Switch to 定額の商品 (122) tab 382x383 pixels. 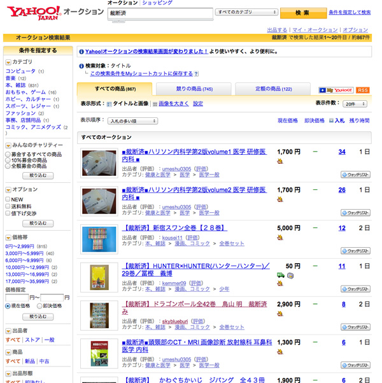(273, 89)
